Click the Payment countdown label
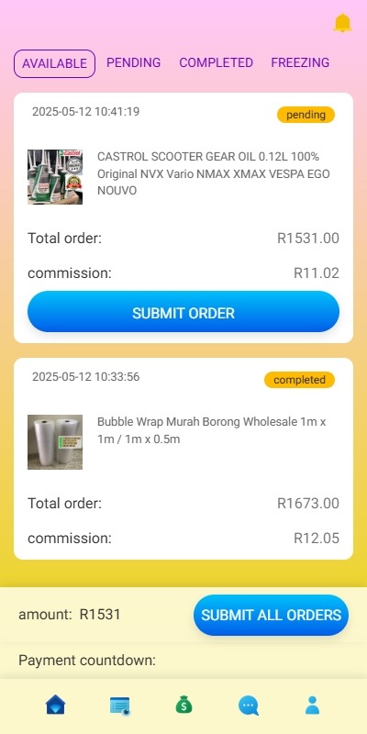367x734 pixels. point(87,661)
